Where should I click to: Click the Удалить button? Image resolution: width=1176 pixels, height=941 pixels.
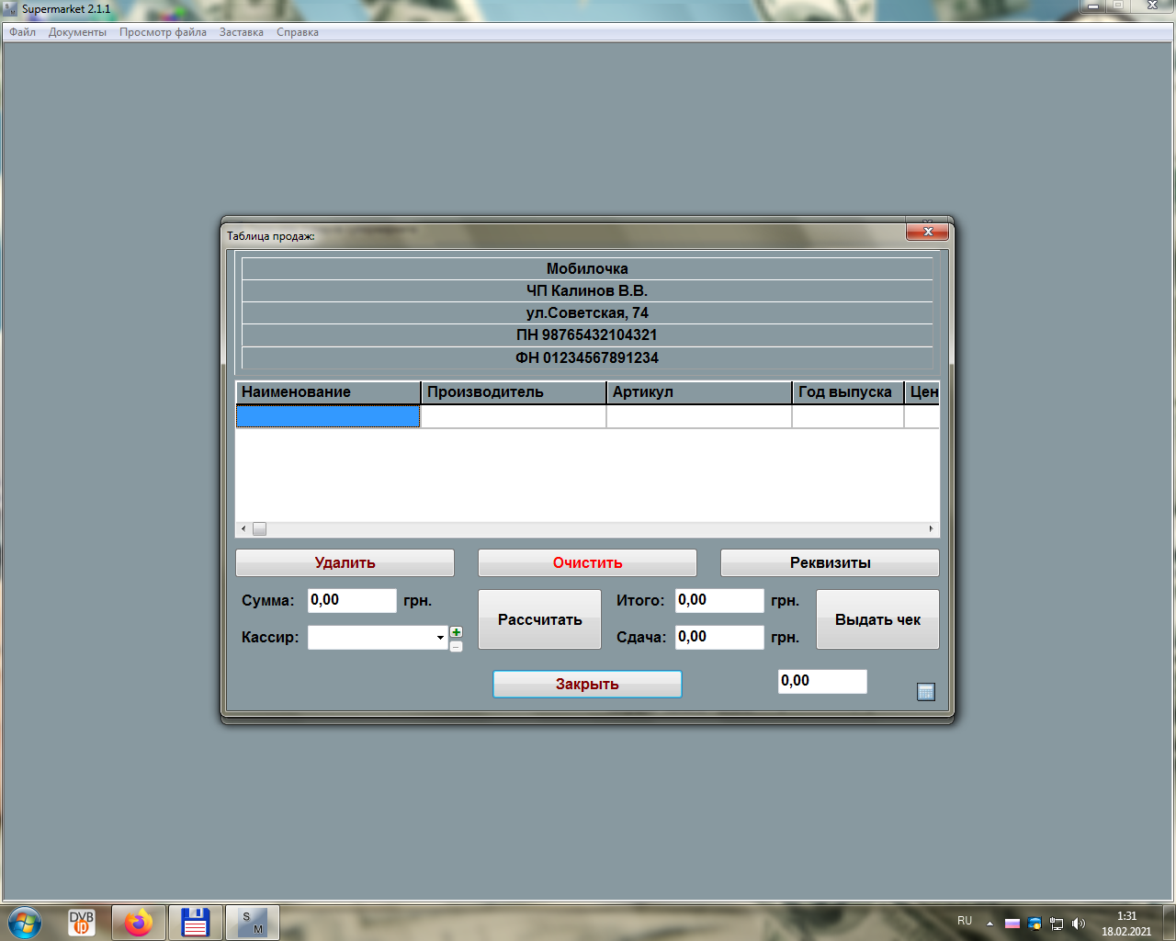(345, 562)
